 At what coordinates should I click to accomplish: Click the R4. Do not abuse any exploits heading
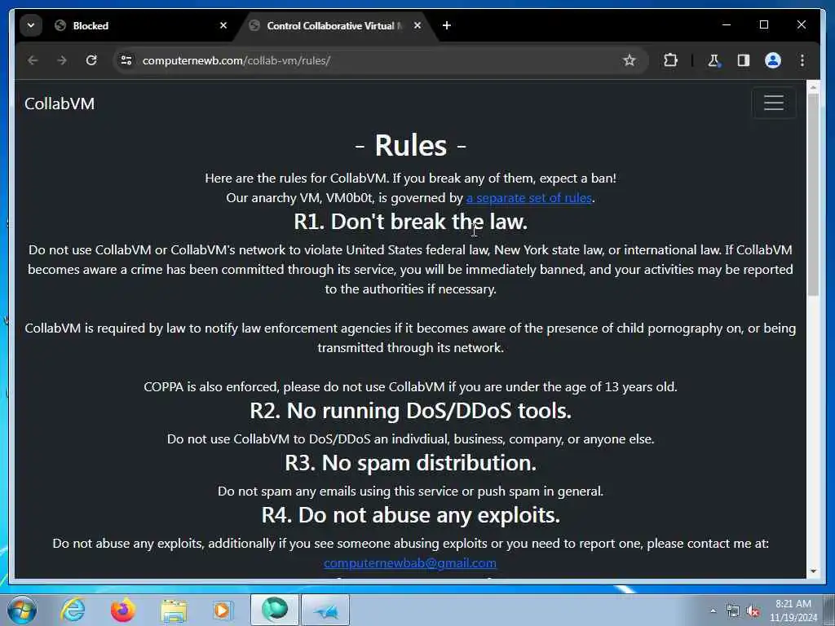click(411, 515)
